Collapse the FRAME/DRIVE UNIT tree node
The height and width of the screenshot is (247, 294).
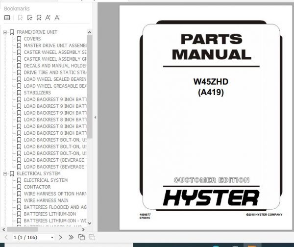coord(5,32)
